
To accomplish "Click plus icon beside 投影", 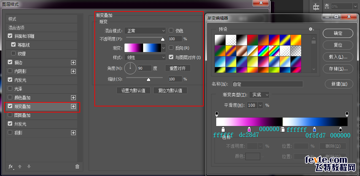I will [x=73, y=133].
